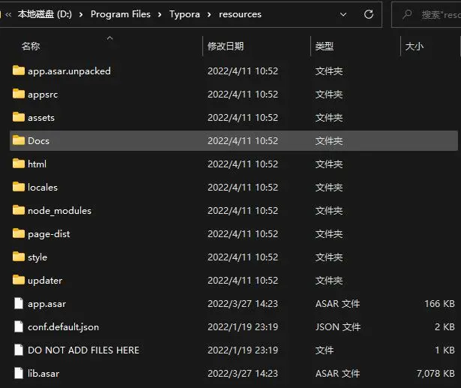Image resolution: width=461 pixels, height=388 pixels.
Task: Select the app.asar.unpacked folder name
Action: pyautogui.click(x=70, y=71)
